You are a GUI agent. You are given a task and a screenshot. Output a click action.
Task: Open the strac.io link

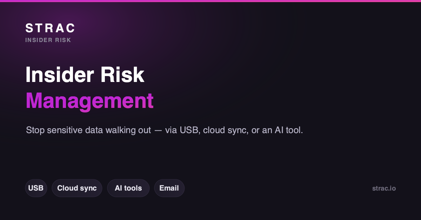pos(384,188)
